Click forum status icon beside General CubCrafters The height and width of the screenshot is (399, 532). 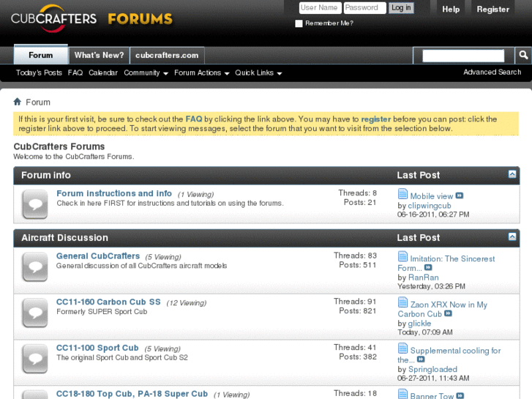[x=35, y=267]
